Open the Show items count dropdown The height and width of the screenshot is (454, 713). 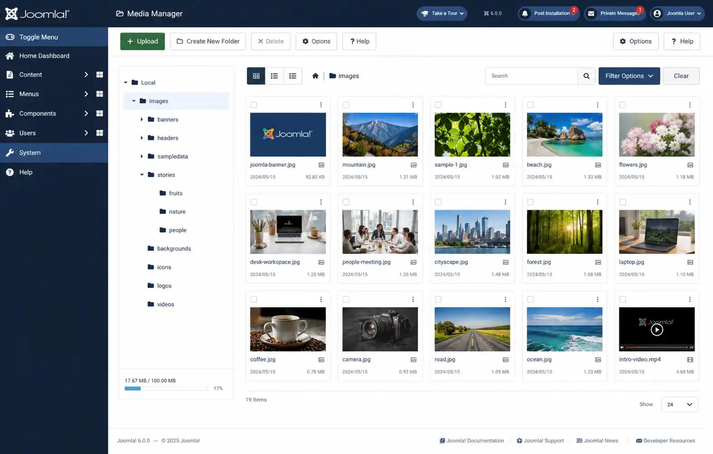coord(679,404)
